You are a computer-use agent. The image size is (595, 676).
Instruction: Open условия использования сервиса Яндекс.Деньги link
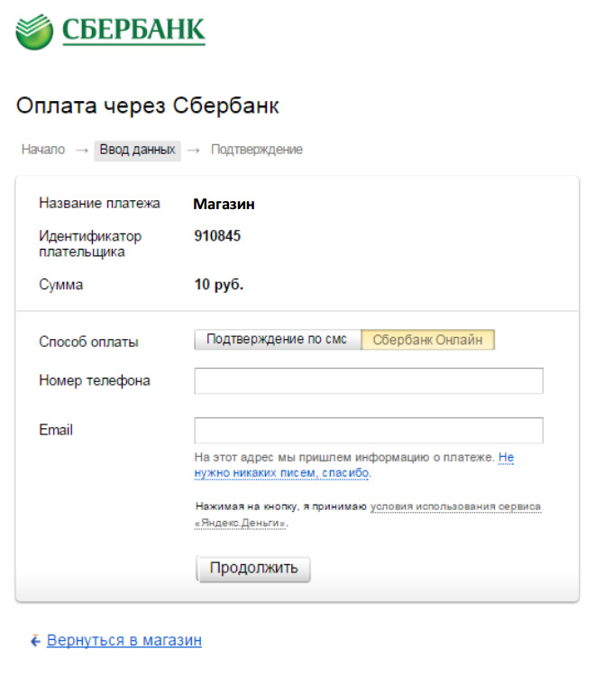[368, 515]
